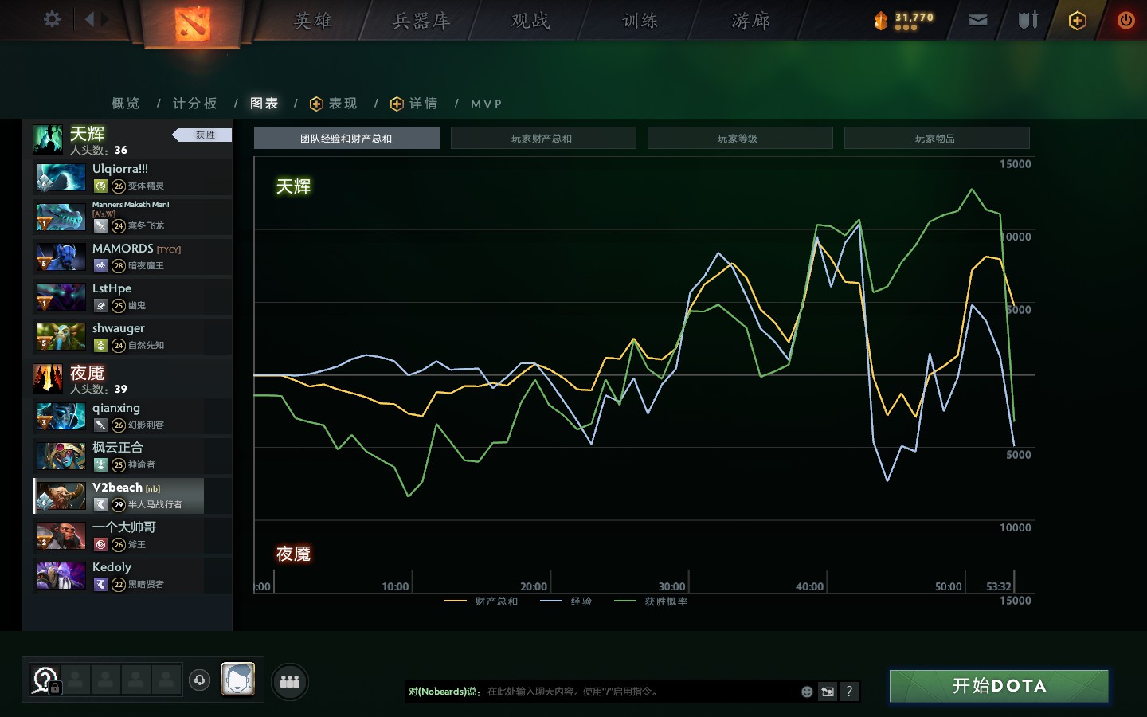1147x717 pixels.
Task: Select LstHpe Spectre hero portrait
Action: point(61,297)
